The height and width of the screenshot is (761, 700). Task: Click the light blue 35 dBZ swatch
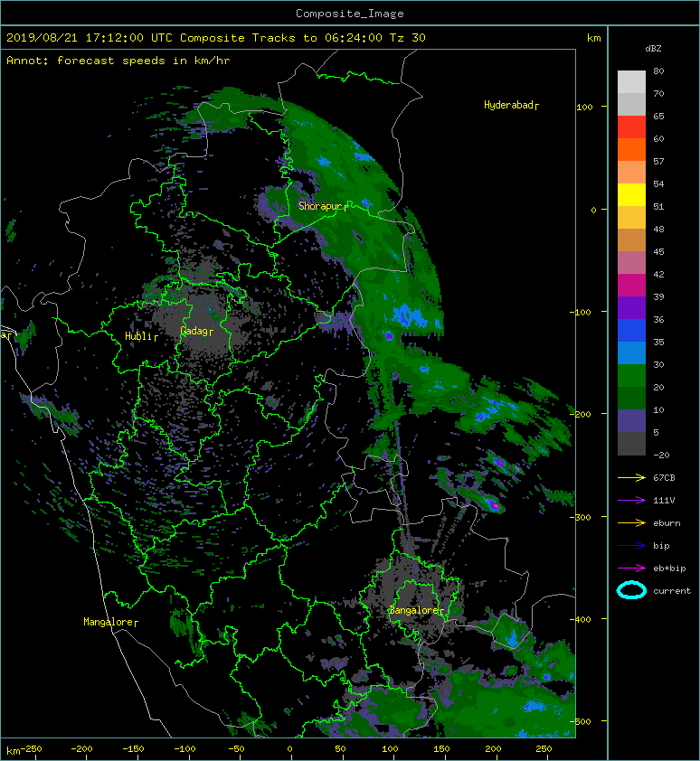[x=631, y=352]
